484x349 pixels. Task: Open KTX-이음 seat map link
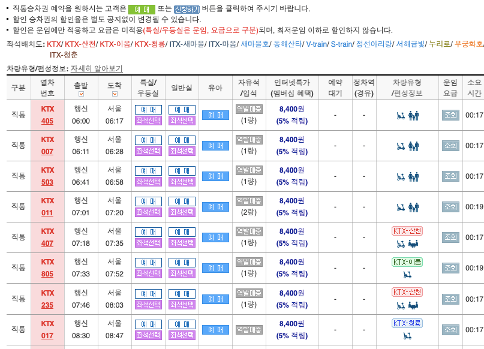(115, 44)
